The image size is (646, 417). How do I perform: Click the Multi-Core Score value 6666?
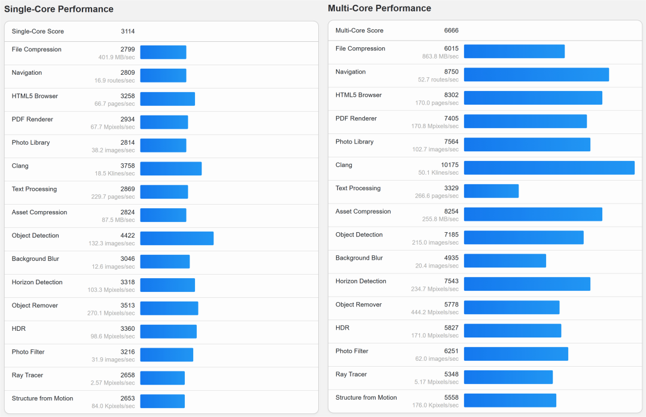click(451, 31)
